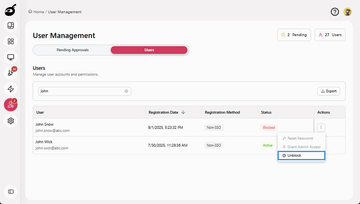Open the dashboard grid sidebar icon
360x204 pixels.
(11, 41)
